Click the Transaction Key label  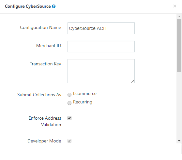[46, 64]
